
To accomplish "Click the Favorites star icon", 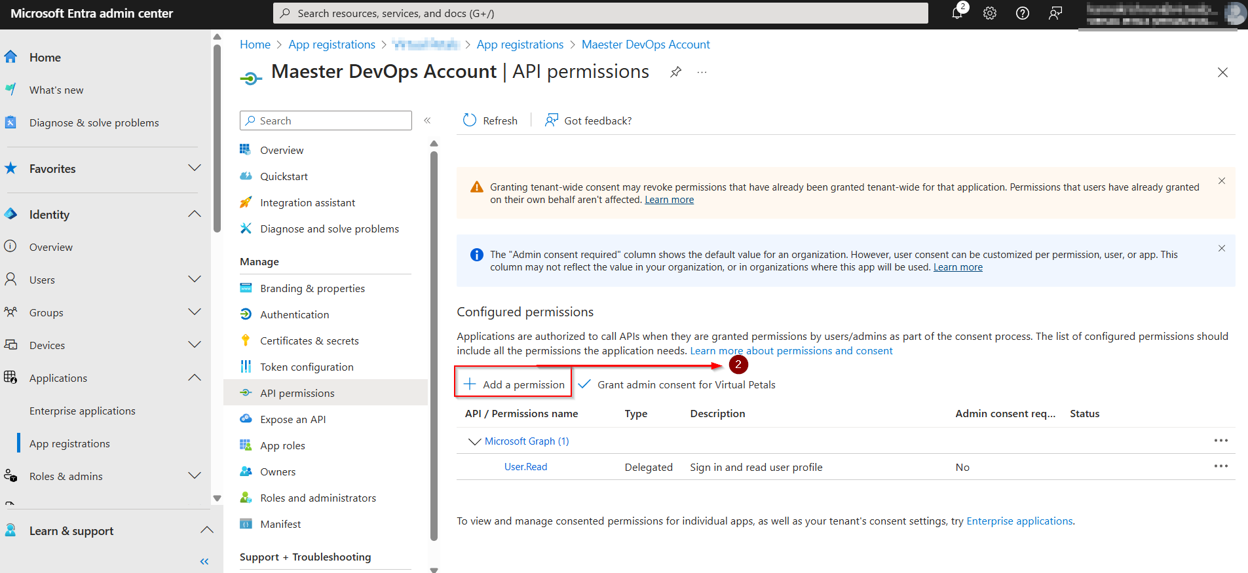I will tap(10, 168).
